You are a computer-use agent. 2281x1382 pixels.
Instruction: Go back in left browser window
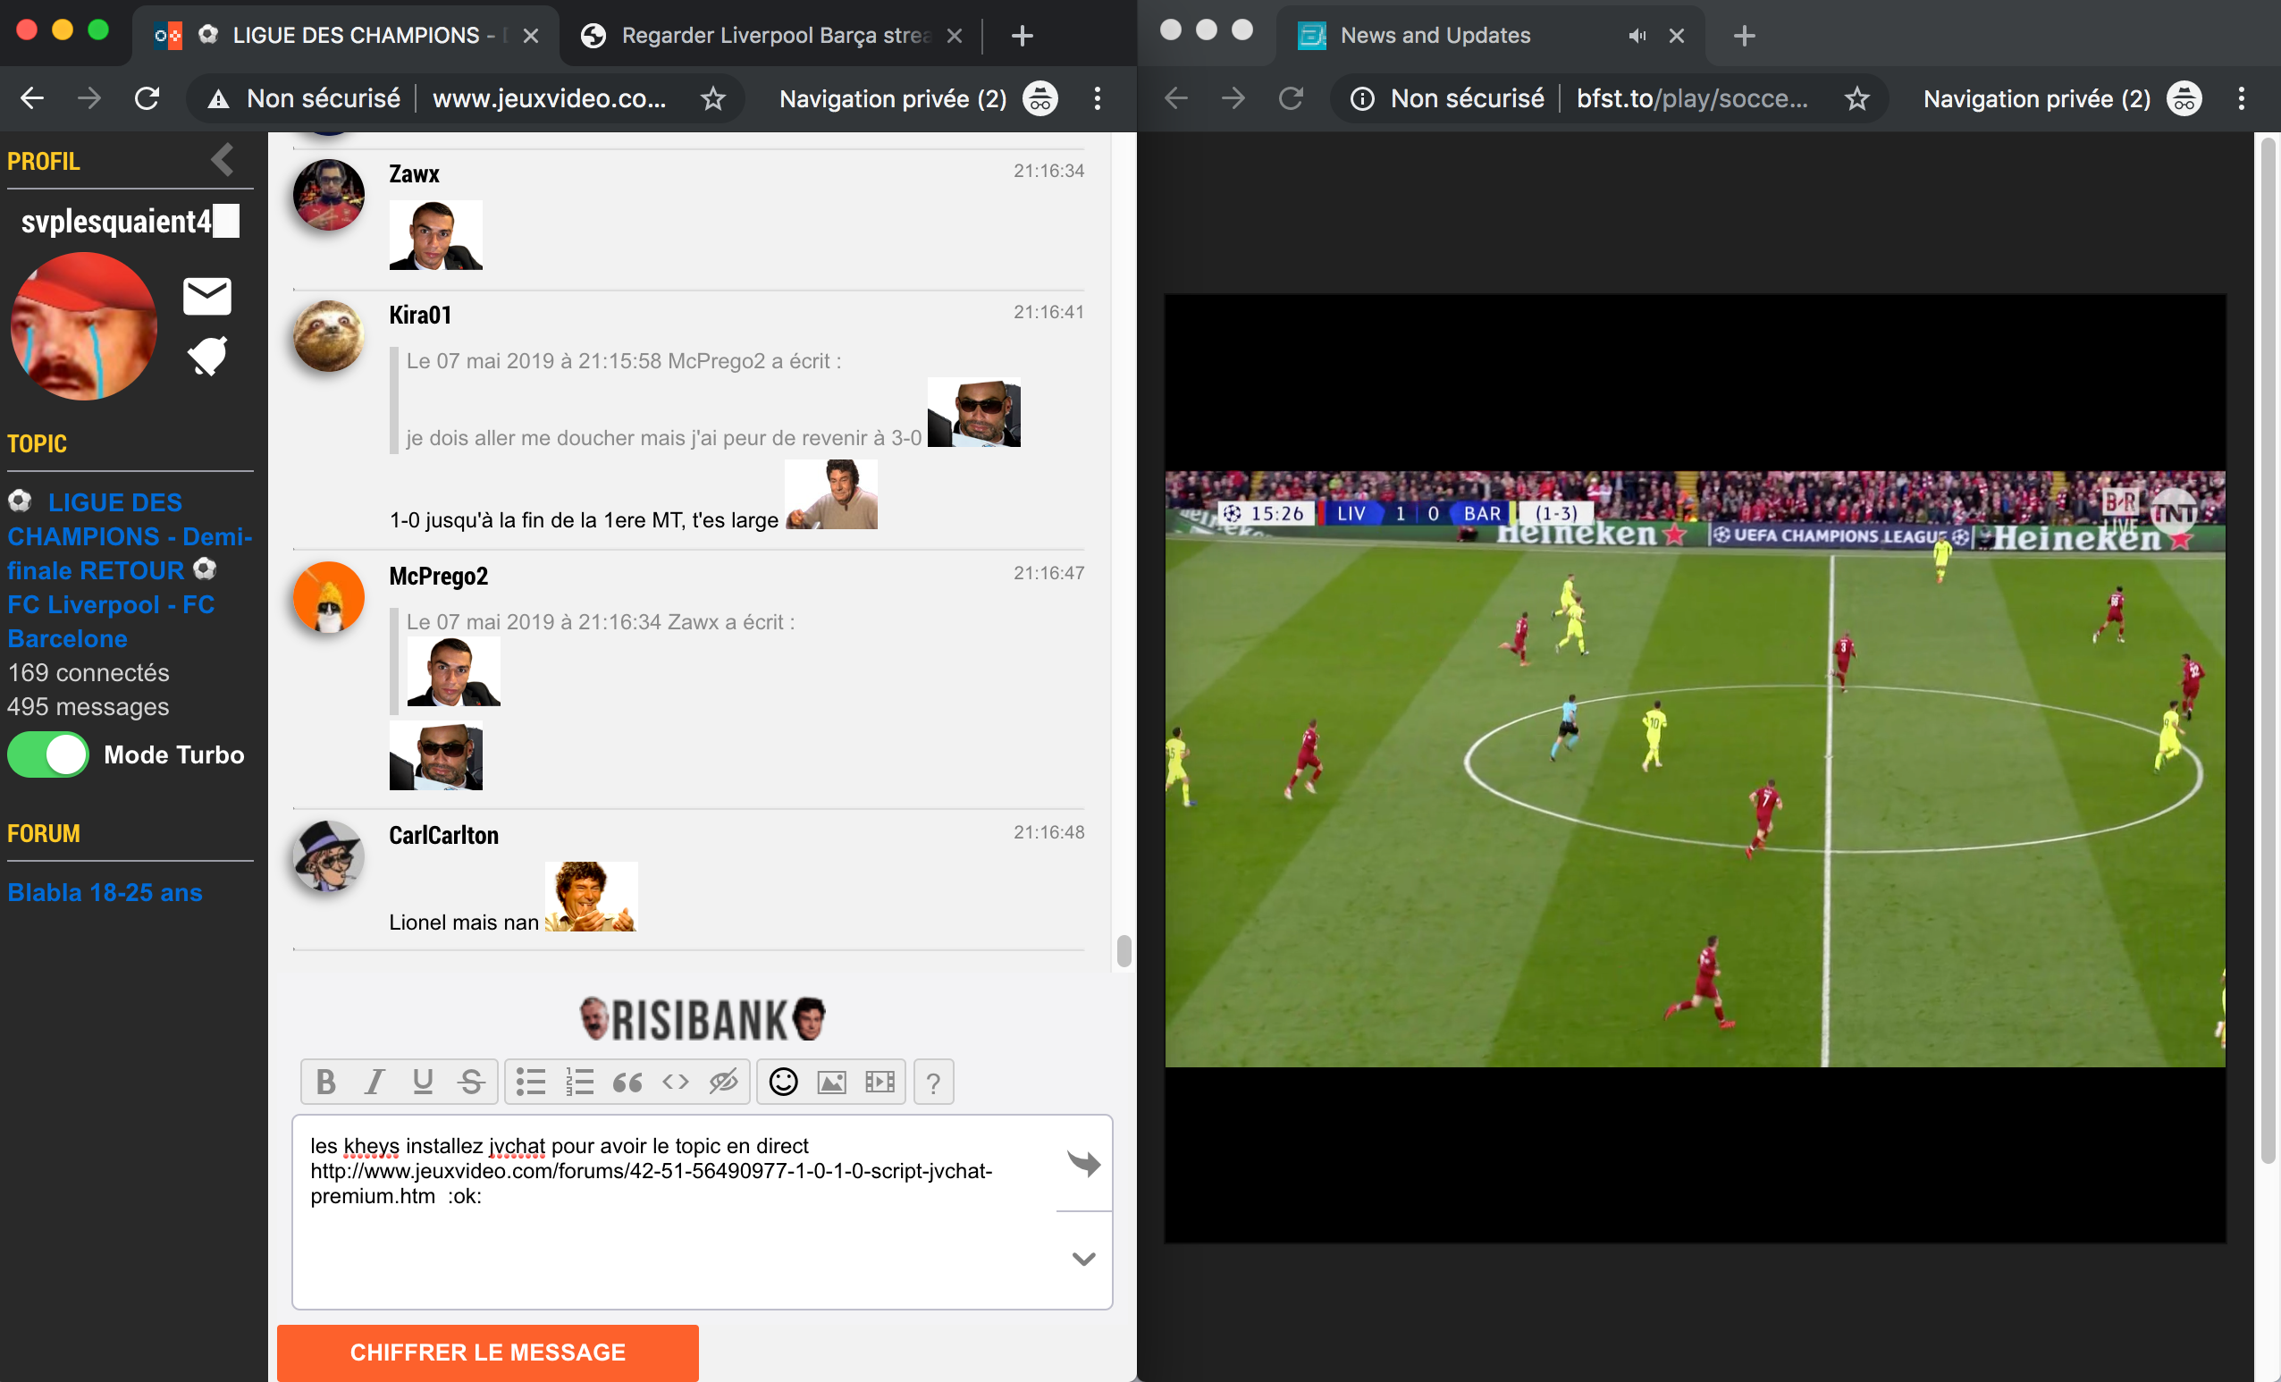[32, 98]
